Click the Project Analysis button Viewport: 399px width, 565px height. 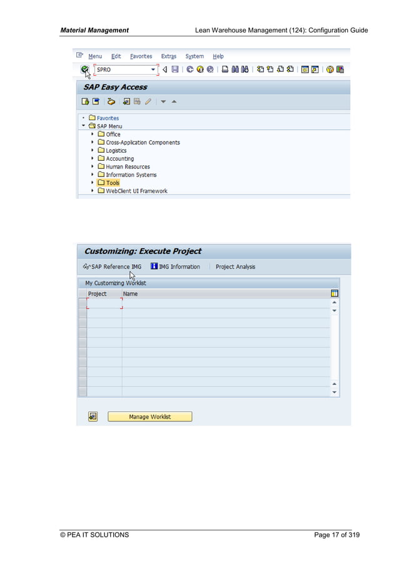235,267
